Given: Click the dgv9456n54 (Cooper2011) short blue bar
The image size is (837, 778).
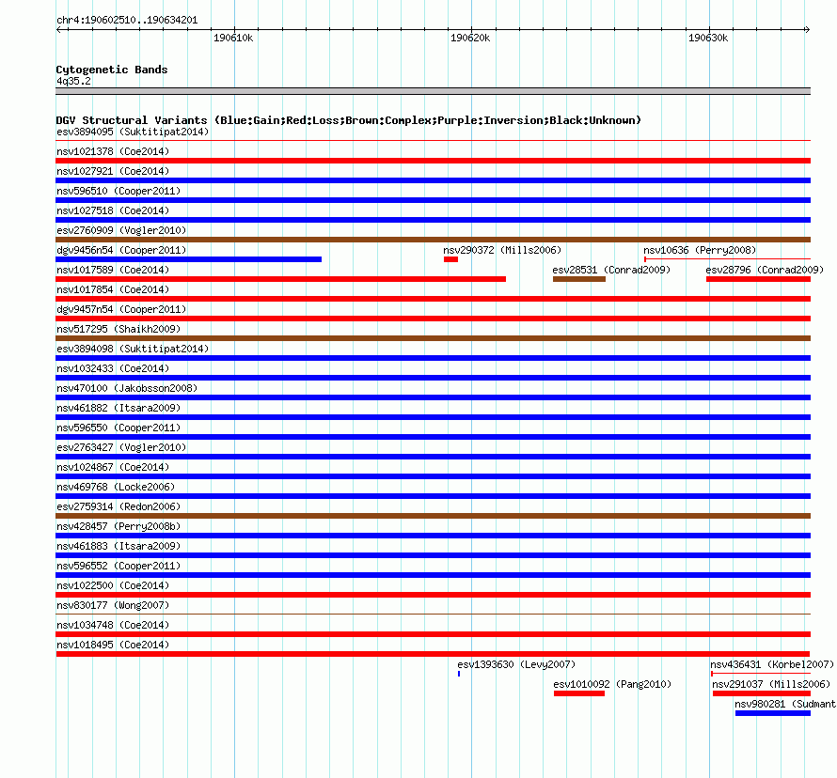Looking at the screenshot, I should coord(189,259).
